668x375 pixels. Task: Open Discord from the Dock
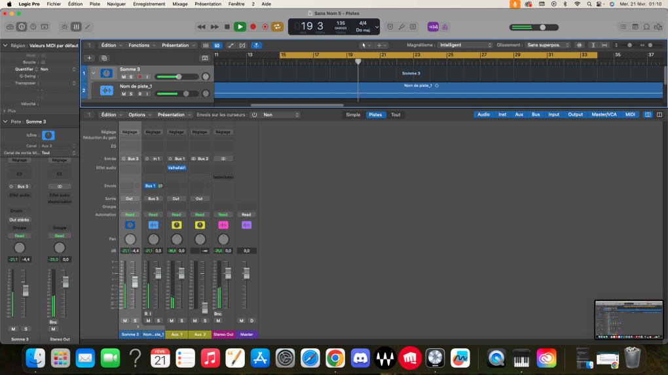pyautogui.click(x=360, y=357)
